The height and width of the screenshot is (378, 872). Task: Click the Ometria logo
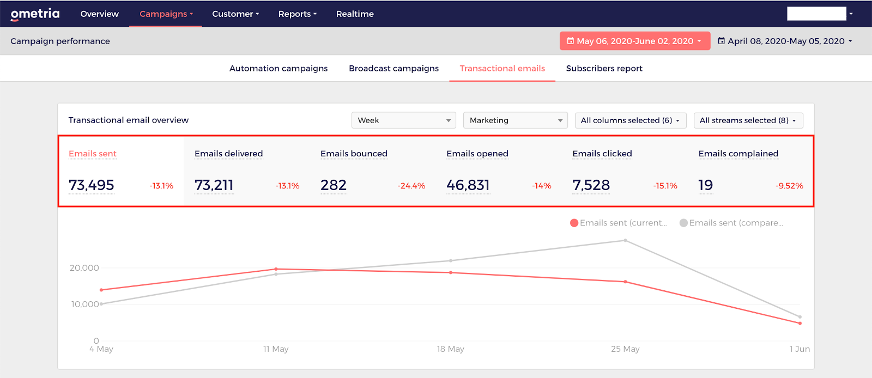pyautogui.click(x=35, y=14)
